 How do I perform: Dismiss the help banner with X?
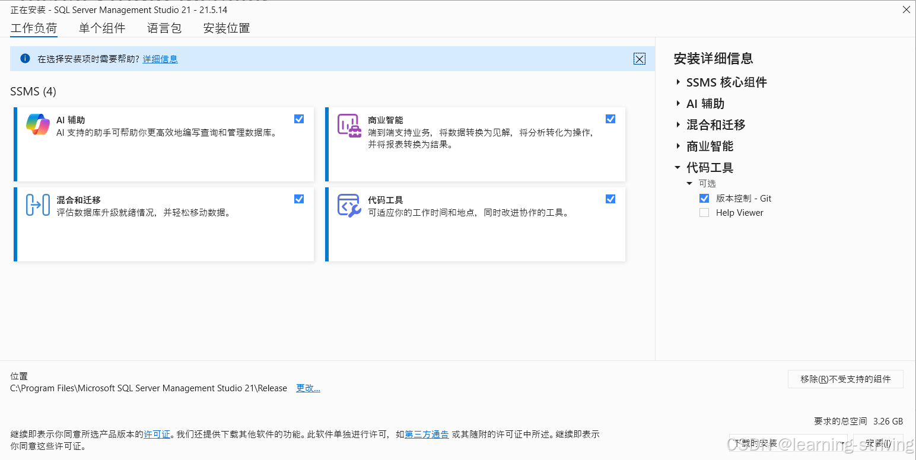(x=639, y=59)
